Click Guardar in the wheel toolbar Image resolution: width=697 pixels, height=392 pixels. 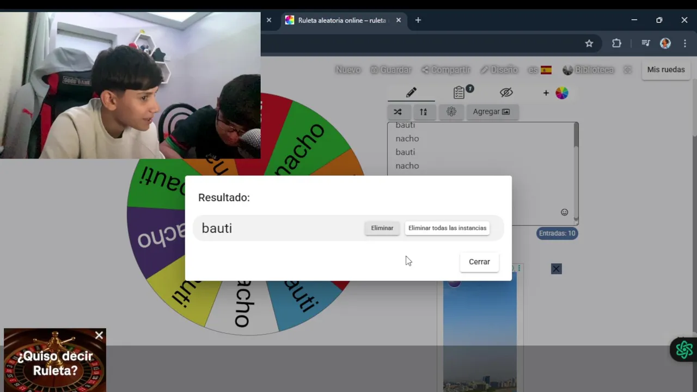pyautogui.click(x=390, y=70)
